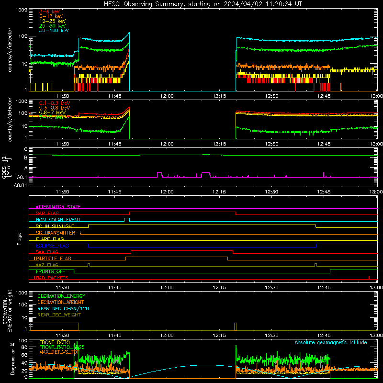Click 12:45 tick label under the decimation panel
The height and width of the screenshot is (383, 383).
pyautogui.click(x=324, y=336)
